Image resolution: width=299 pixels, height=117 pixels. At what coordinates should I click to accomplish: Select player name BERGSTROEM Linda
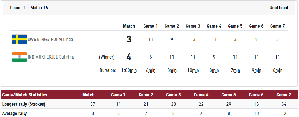(x=55, y=40)
